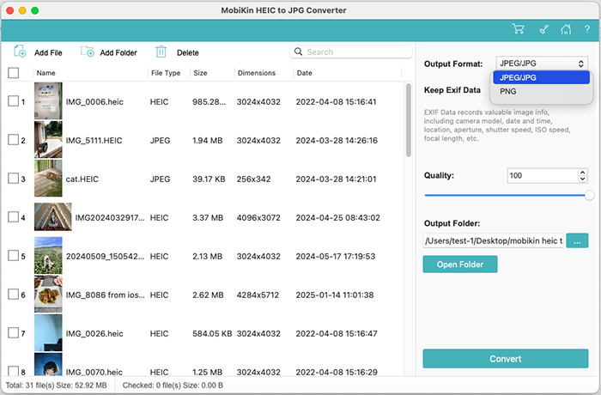Select file name IMG_0006.heic
The width and height of the screenshot is (601, 395).
click(x=94, y=101)
